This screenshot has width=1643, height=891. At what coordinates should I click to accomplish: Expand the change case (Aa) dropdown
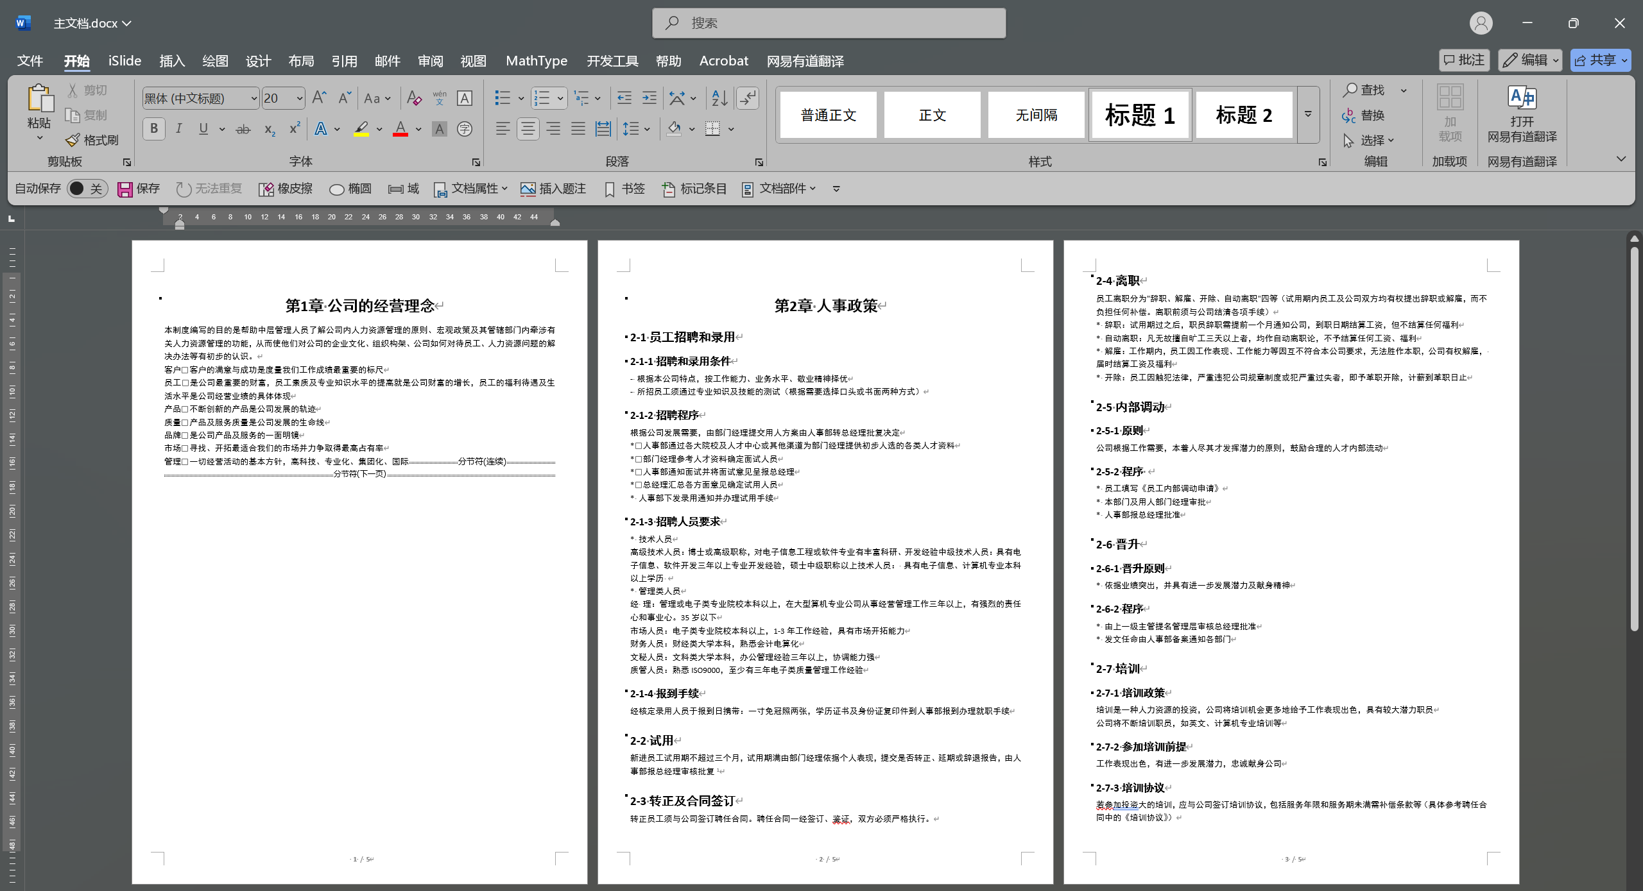(388, 98)
